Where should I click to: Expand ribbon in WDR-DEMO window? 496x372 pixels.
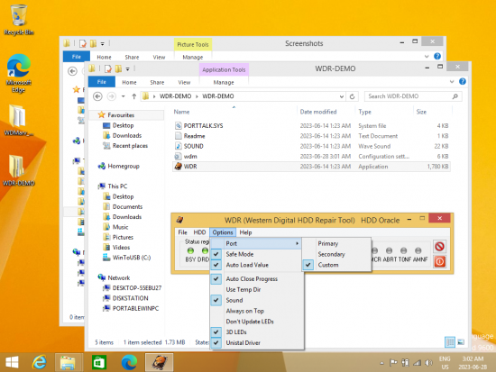(x=452, y=82)
